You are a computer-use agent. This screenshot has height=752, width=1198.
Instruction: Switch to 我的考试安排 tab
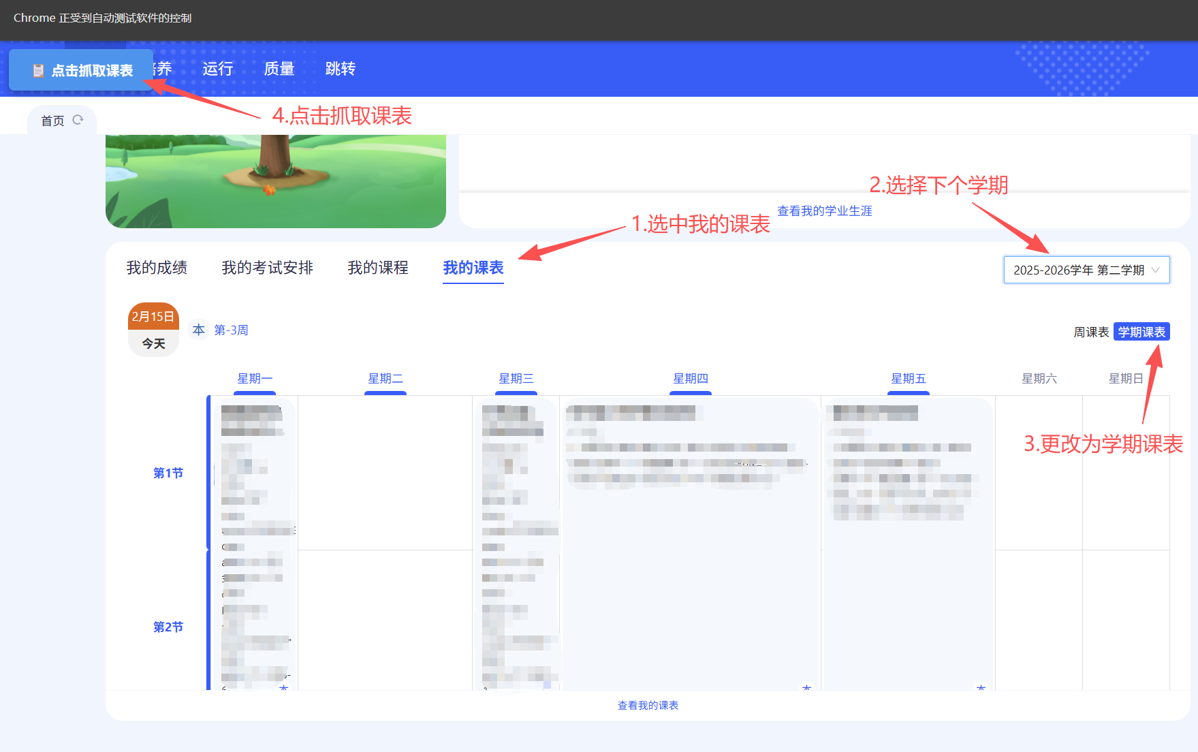267,268
